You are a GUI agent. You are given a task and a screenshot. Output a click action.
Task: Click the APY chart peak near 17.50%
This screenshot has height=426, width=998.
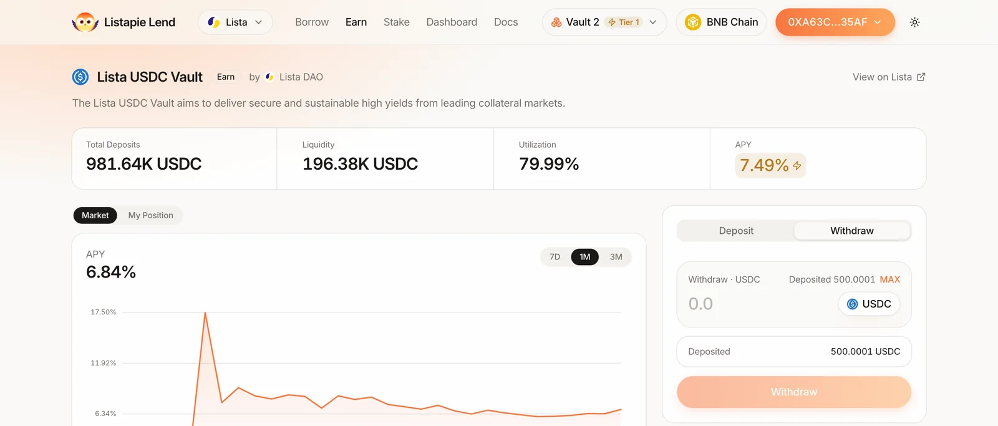click(x=205, y=312)
